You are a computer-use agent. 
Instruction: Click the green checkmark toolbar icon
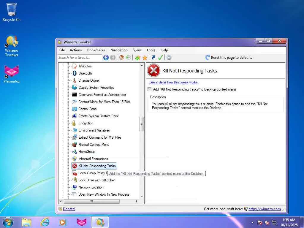click(x=160, y=57)
